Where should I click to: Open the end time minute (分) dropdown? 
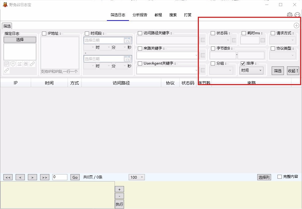tap(105, 66)
